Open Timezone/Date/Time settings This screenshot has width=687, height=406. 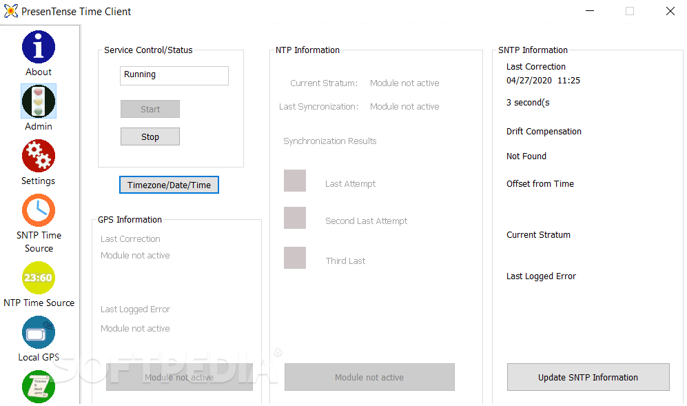coord(169,185)
